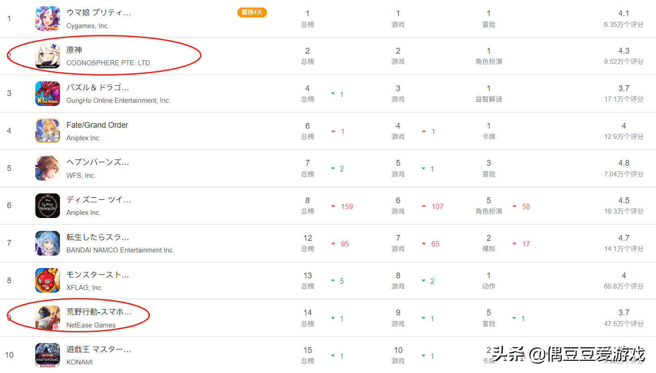Open the ディズニー ツイ app icon
Image resolution: width=656 pixels, height=373 pixels.
pos(47,205)
